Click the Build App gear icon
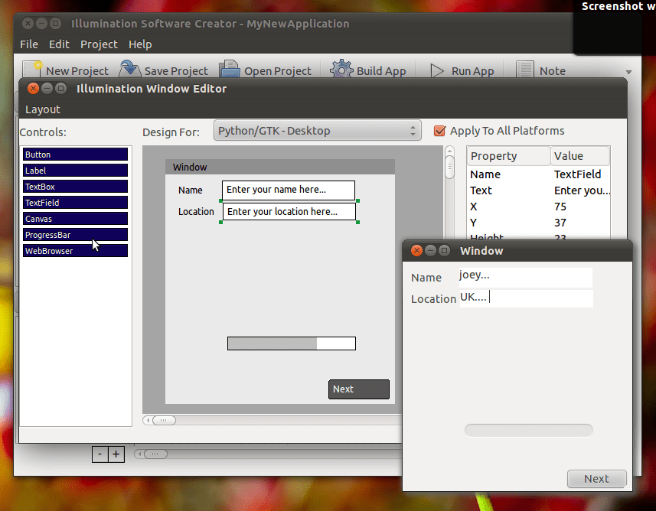Image resolution: width=656 pixels, height=511 pixels. pos(341,69)
